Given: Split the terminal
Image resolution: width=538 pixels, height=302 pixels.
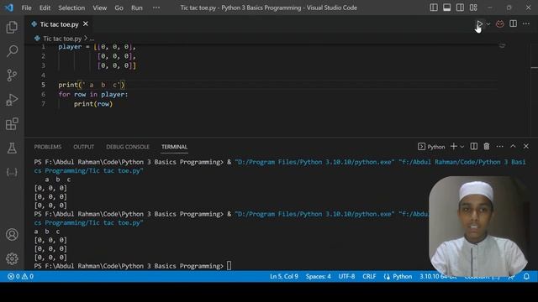Looking at the screenshot, I should pyautogui.click(x=474, y=146).
